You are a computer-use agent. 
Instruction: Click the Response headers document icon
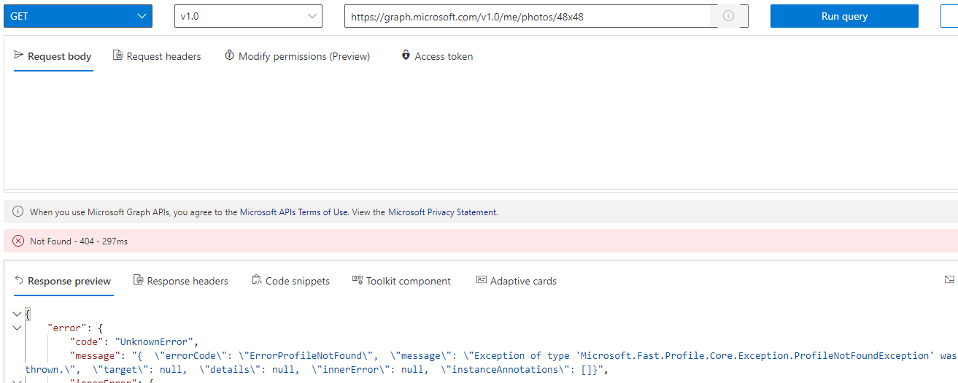click(138, 280)
